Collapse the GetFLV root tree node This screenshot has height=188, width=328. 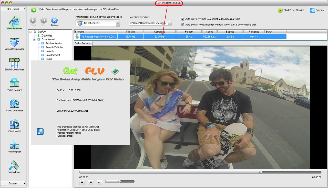pos(30,32)
